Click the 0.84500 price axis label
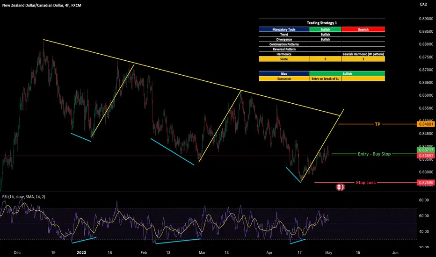Viewport: 436px width, 257px height. [x=426, y=134]
